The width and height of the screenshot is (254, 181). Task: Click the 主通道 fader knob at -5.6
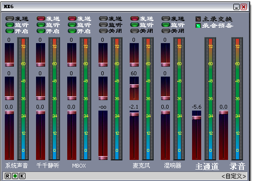[197, 118]
